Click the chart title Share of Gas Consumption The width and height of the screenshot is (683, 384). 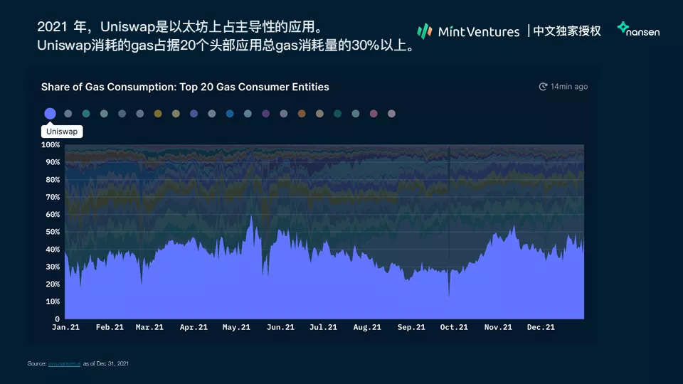click(185, 87)
